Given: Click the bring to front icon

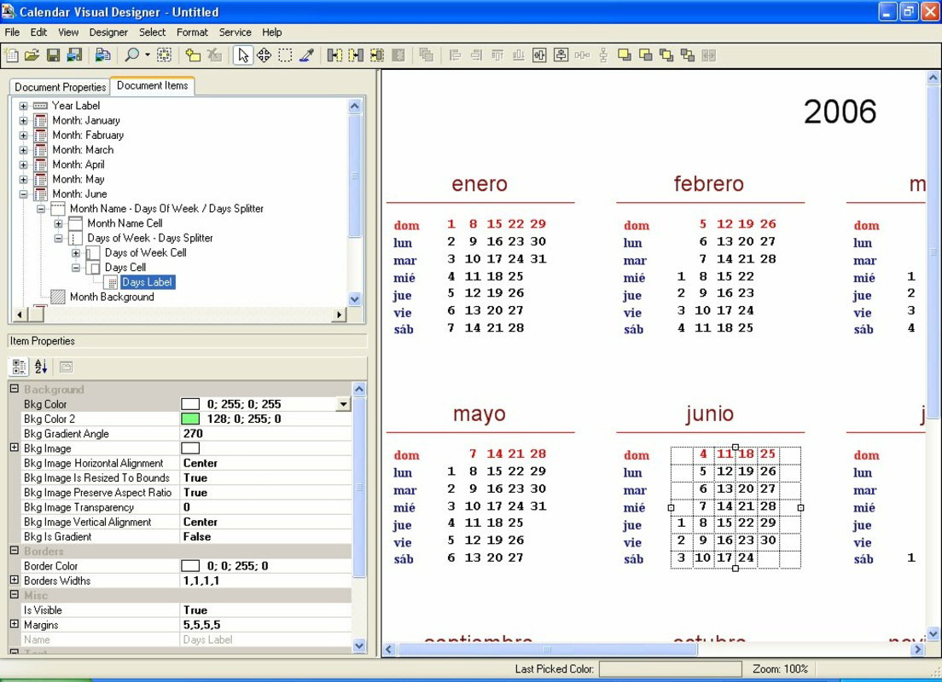Looking at the screenshot, I should (x=625, y=55).
